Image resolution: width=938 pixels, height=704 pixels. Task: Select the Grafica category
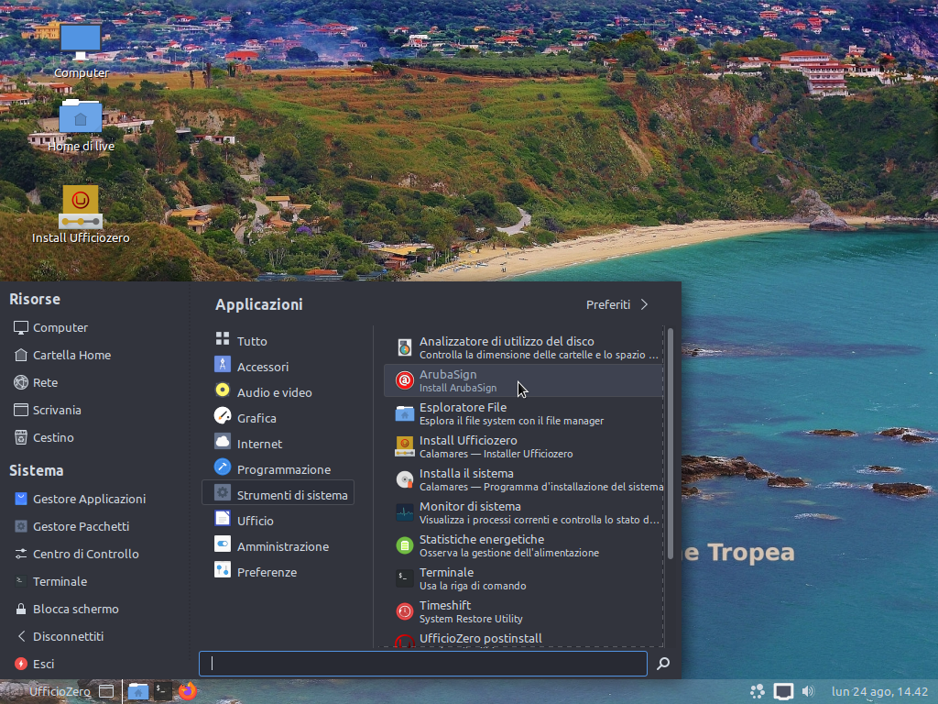[256, 418]
